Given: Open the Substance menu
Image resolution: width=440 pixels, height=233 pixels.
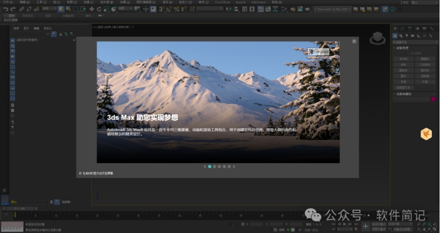Looking at the screenshot, I should (258, 2).
